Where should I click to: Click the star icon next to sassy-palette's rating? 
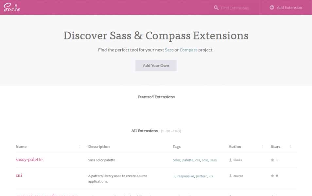coord(272,160)
